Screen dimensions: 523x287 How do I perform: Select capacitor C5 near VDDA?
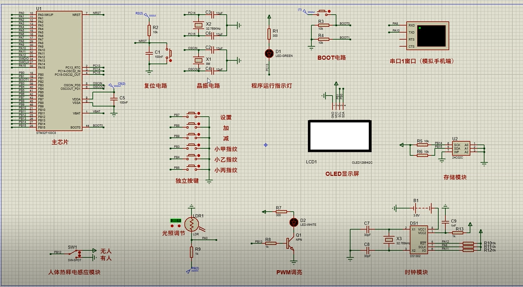tap(114, 99)
